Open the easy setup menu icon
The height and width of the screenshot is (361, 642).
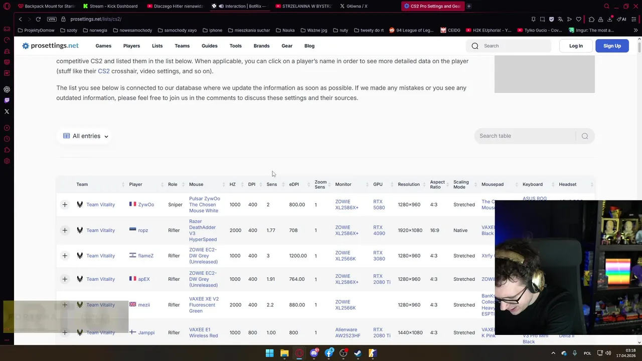(634, 19)
